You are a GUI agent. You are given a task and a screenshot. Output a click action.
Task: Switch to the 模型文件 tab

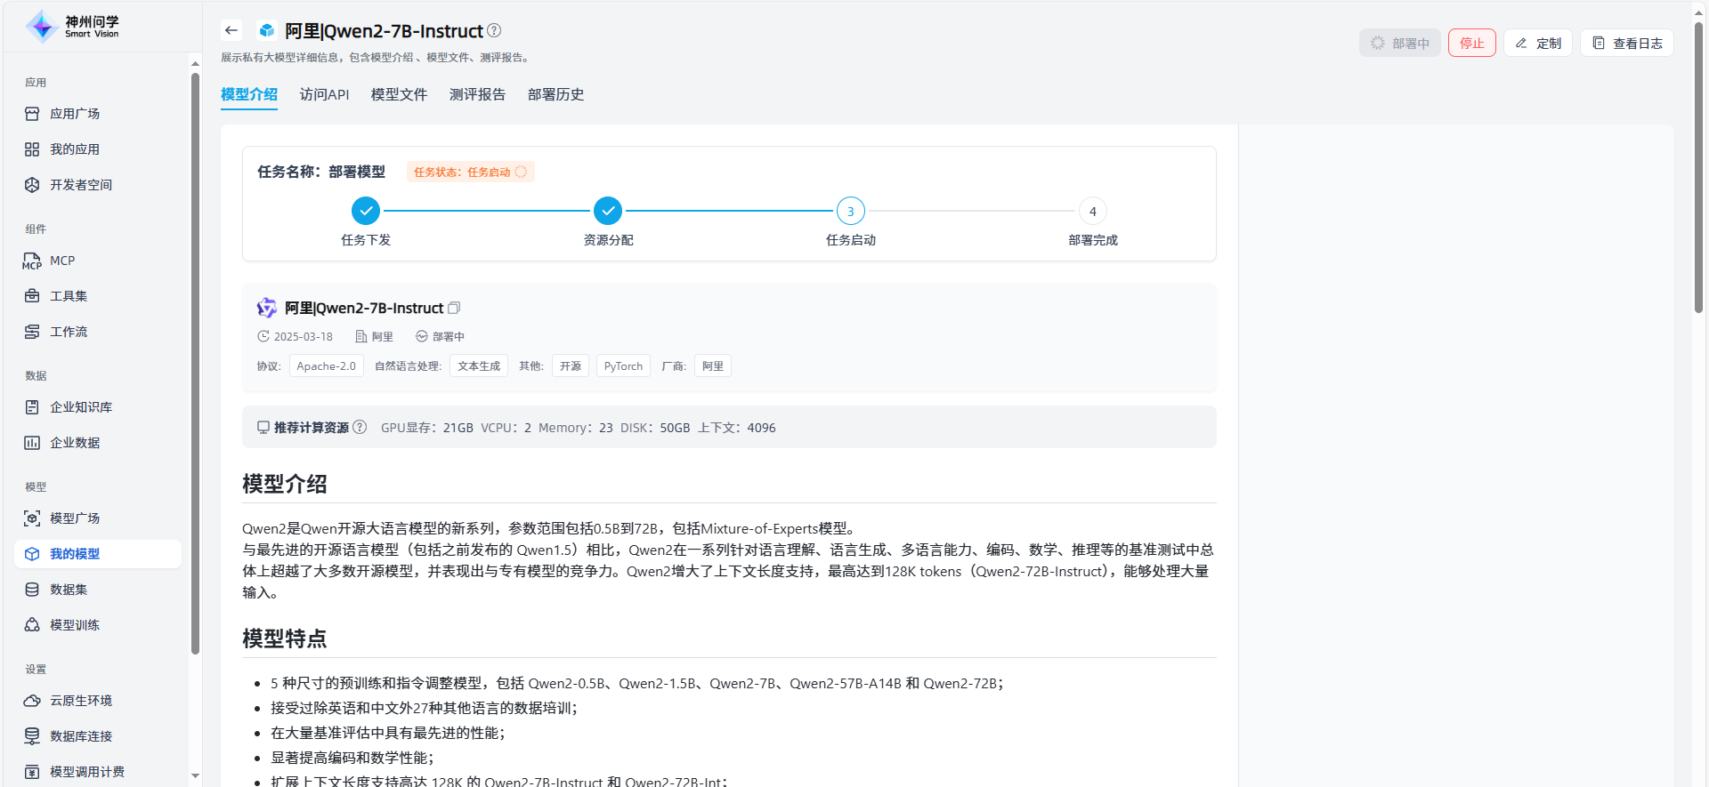click(x=399, y=94)
